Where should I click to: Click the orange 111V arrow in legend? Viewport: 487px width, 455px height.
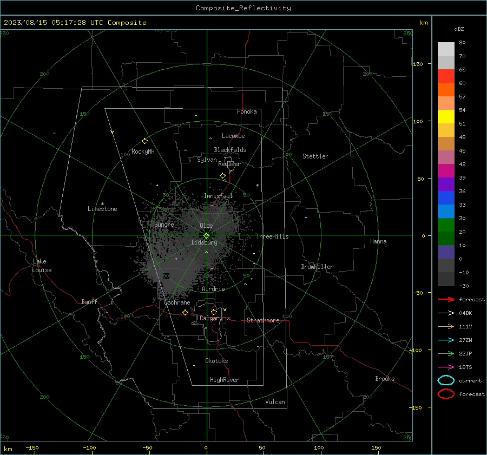tap(446, 326)
